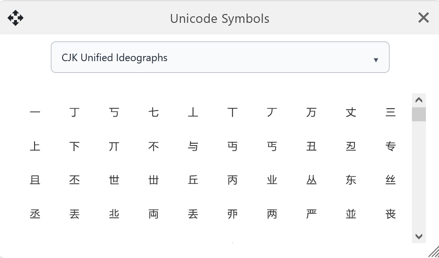Choose the 上 character
This screenshot has width=439, height=258.
(x=35, y=146)
